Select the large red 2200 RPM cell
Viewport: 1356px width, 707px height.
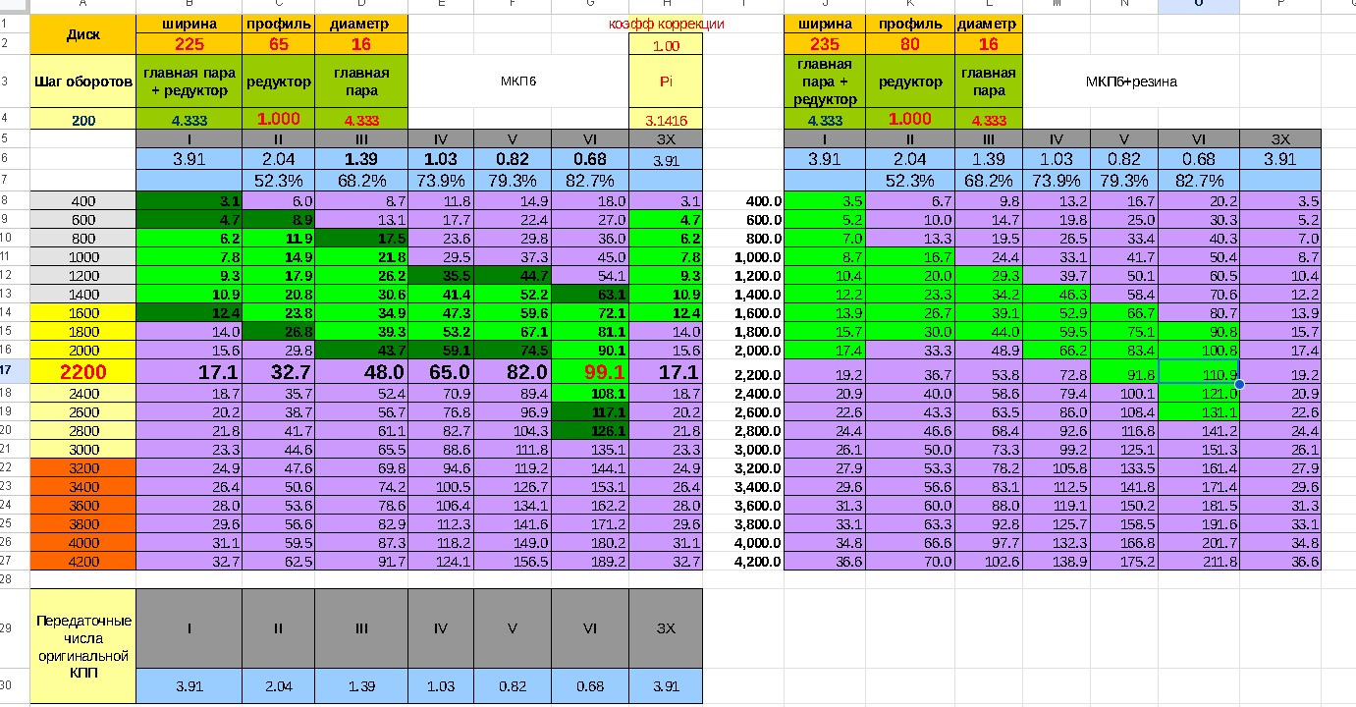[x=81, y=373]
